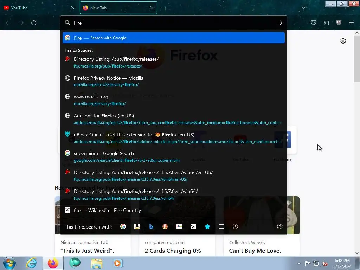Go back with the back arrow
Image resolution: width=360 pixels, height=270 pixels.
point(8,23)
